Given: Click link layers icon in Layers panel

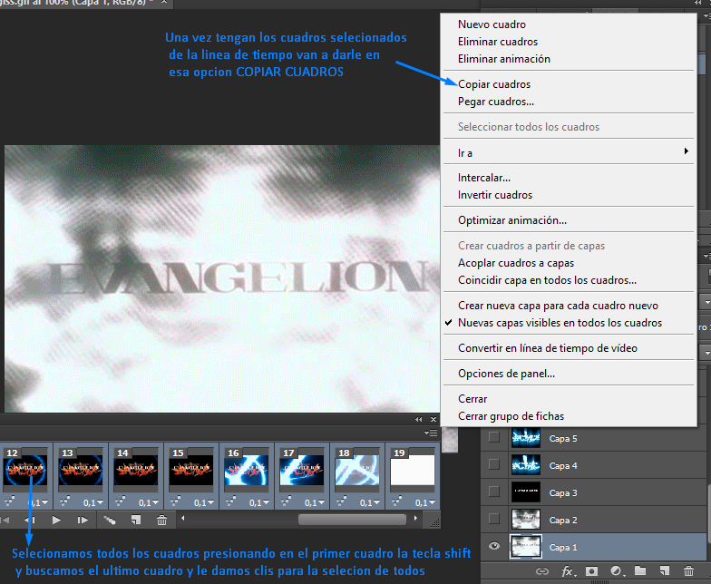Looking at the screenshot, I should tap(542, 571).
